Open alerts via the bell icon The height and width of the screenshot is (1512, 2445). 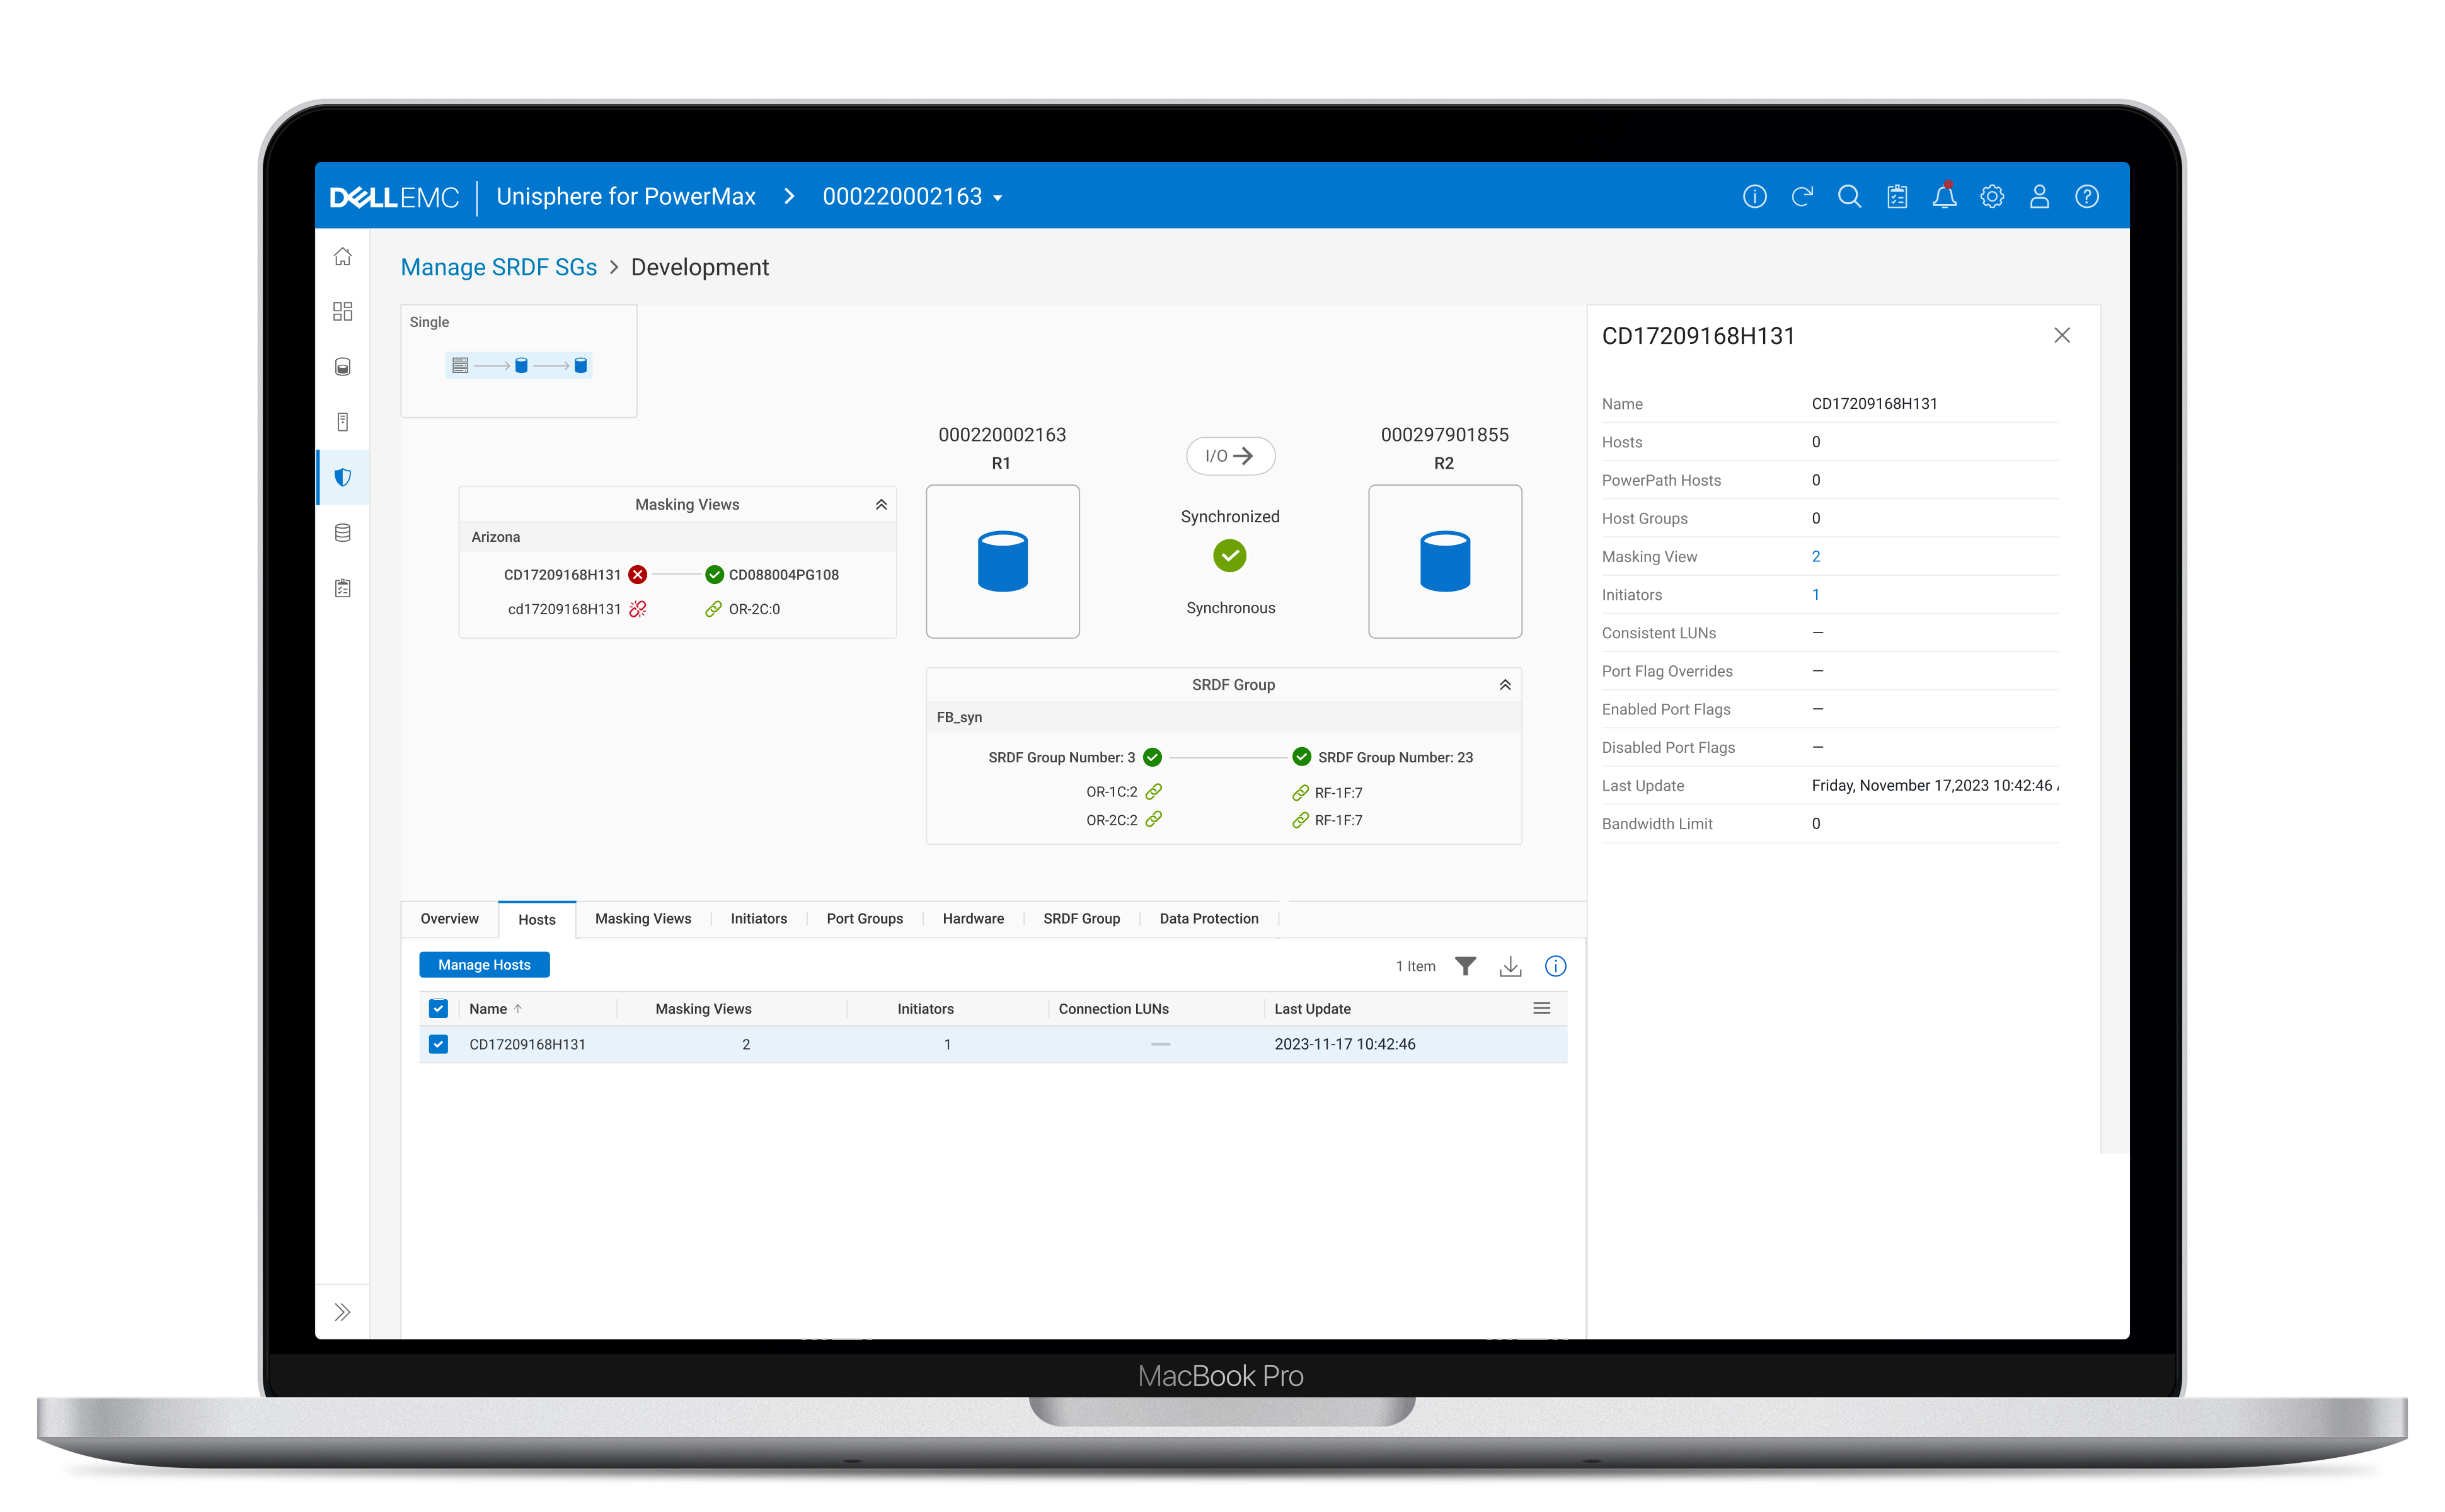coord(1944,196)
